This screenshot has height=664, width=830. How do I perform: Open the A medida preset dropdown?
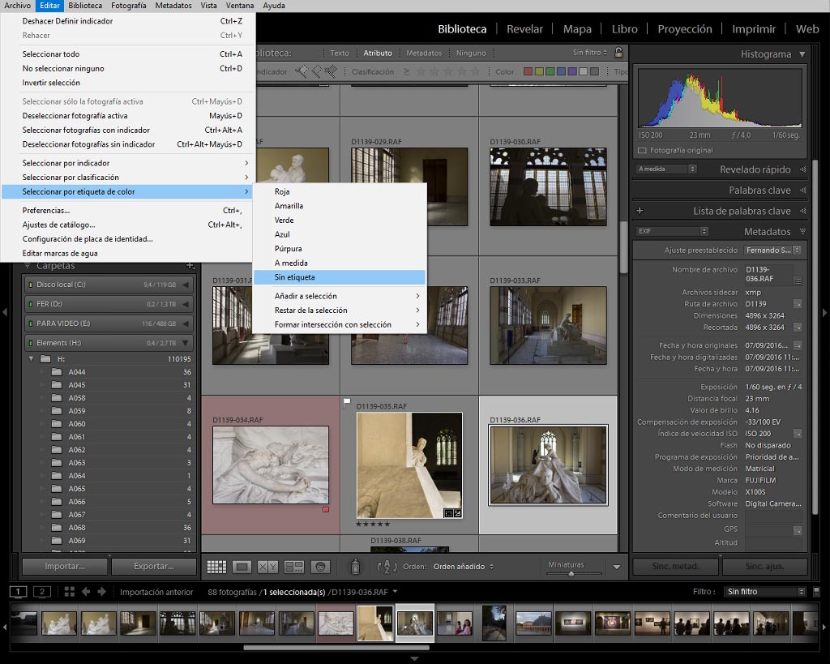click(x=666, y=169)
